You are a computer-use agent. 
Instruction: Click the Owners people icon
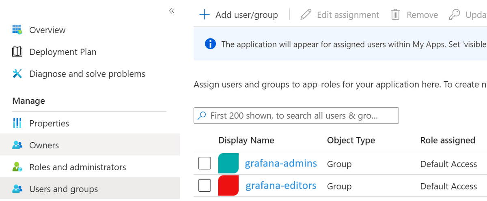[17, 145]
